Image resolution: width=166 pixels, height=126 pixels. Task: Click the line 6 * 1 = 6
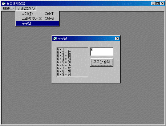63,49
